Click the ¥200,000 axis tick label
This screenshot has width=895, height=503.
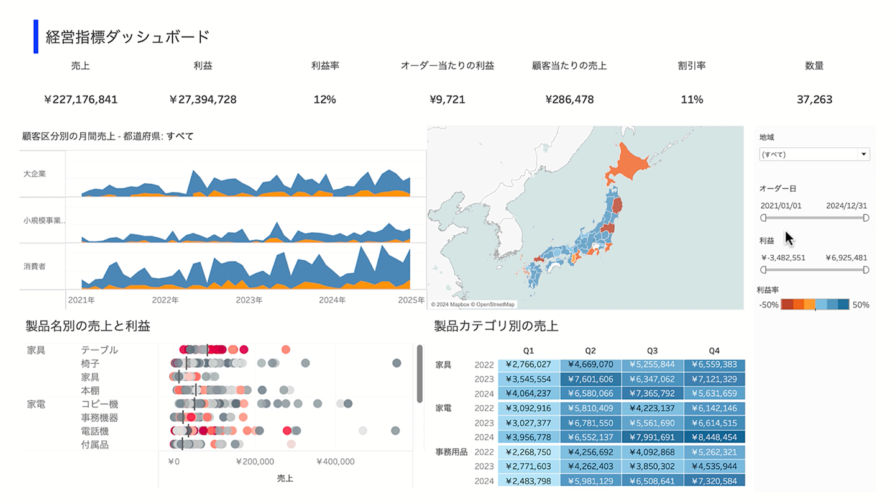[255, 461]
